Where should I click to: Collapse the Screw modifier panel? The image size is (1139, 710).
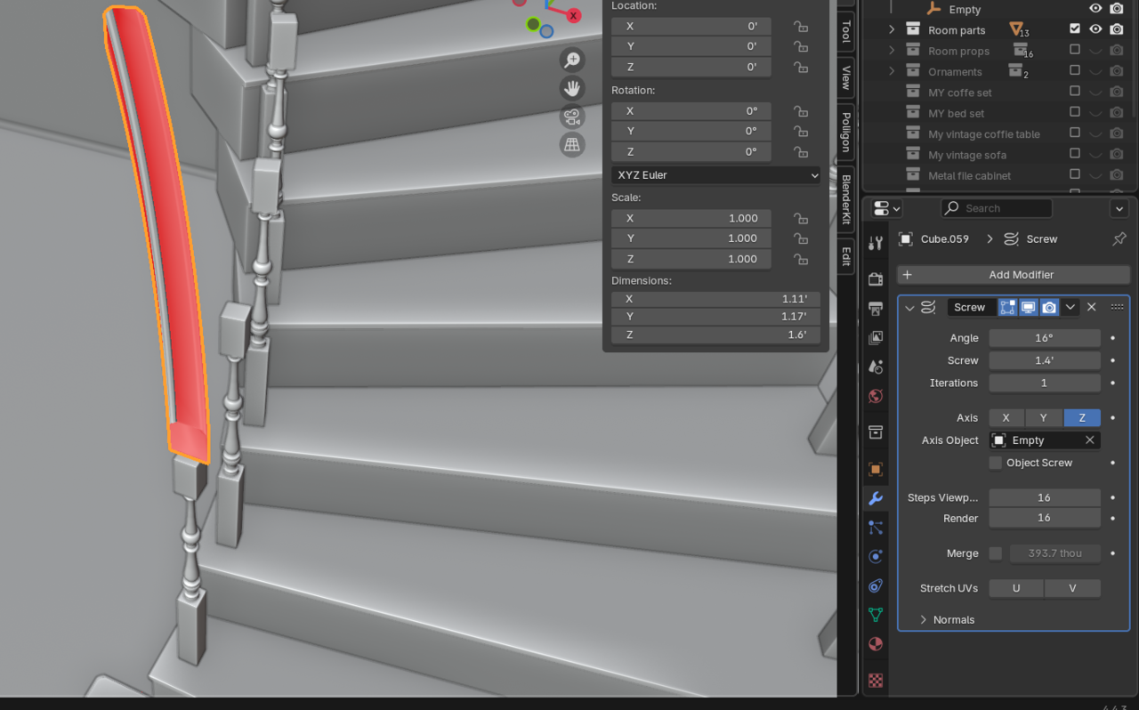[x=909, y=308]
